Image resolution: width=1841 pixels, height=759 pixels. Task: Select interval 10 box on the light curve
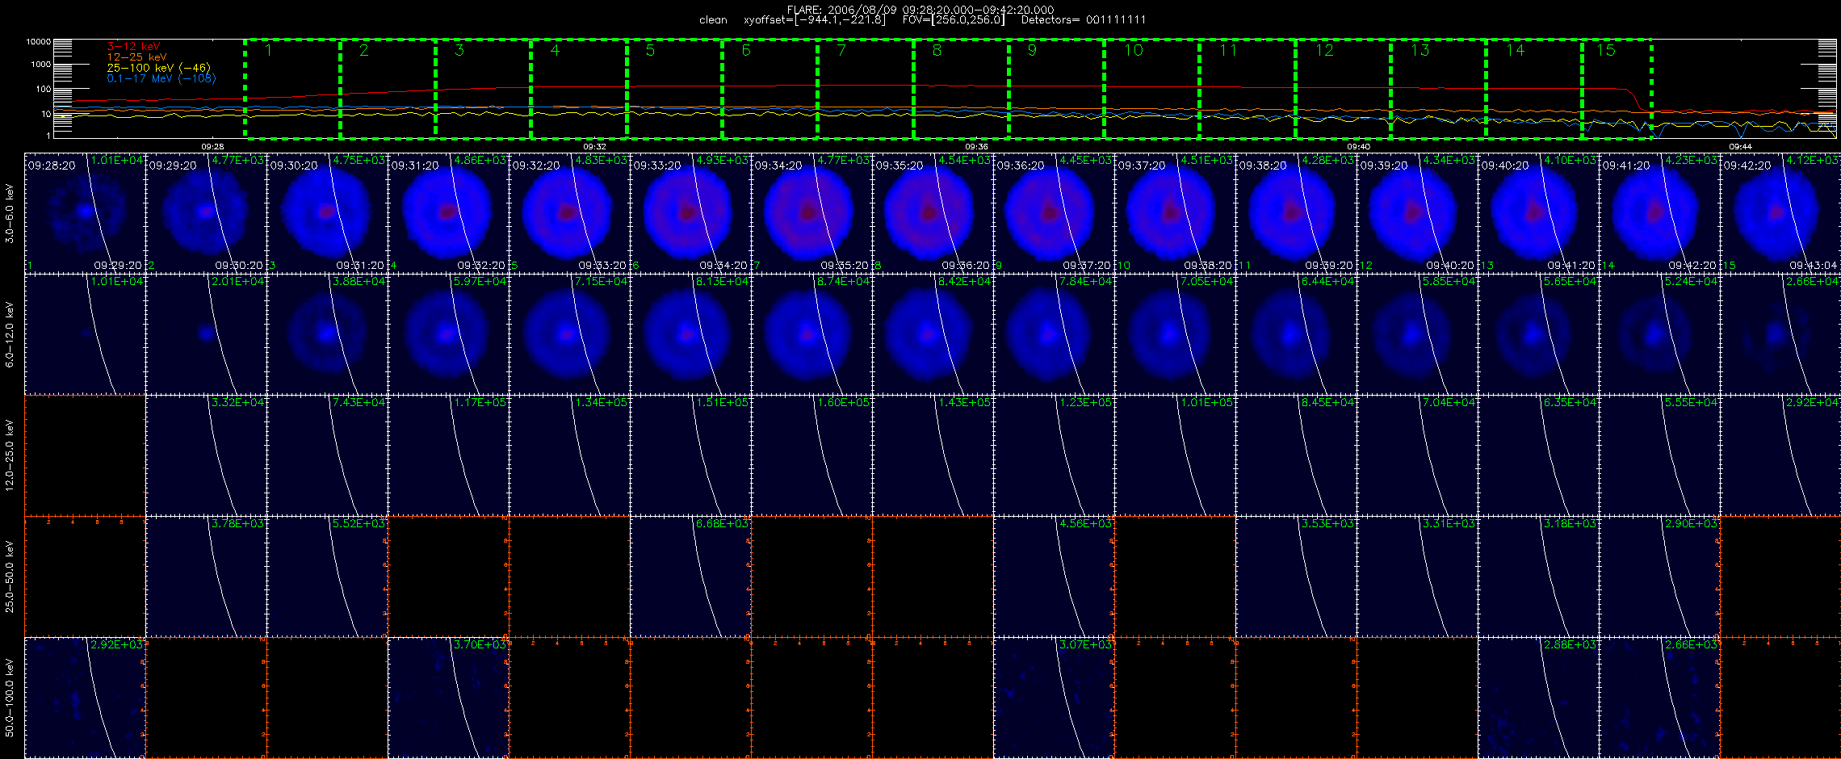[x=1152, y=89]
